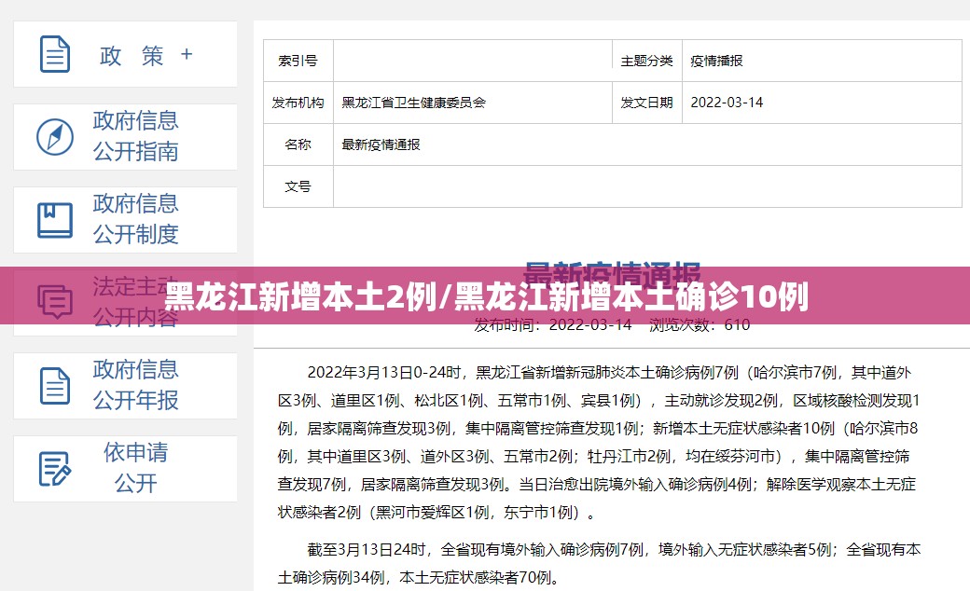Click paragraph starting 2022年3月13日0-24时
Viewport: 970px width, 591px height.
599,442
